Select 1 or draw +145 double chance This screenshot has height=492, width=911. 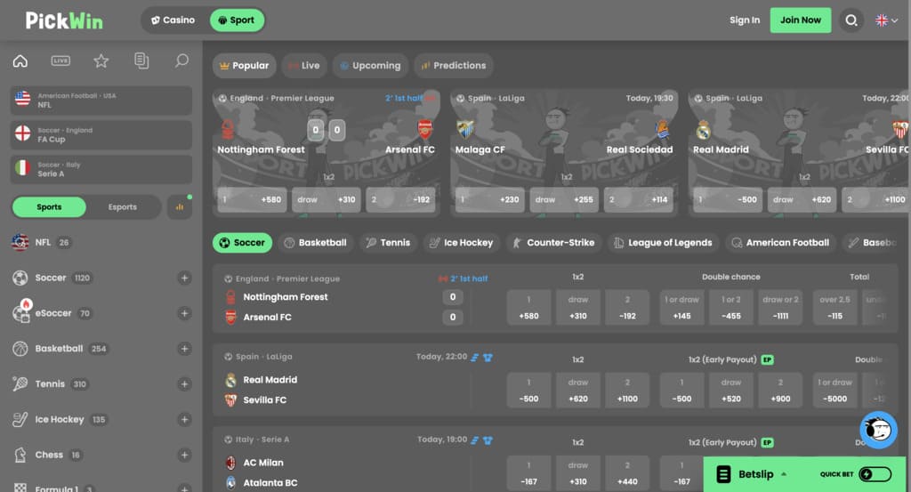(x=681, y=307)
